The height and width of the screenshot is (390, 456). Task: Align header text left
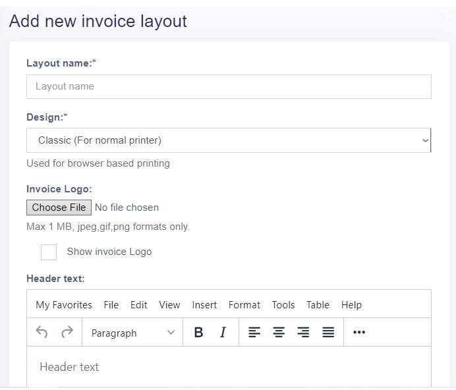click(254, 333)
